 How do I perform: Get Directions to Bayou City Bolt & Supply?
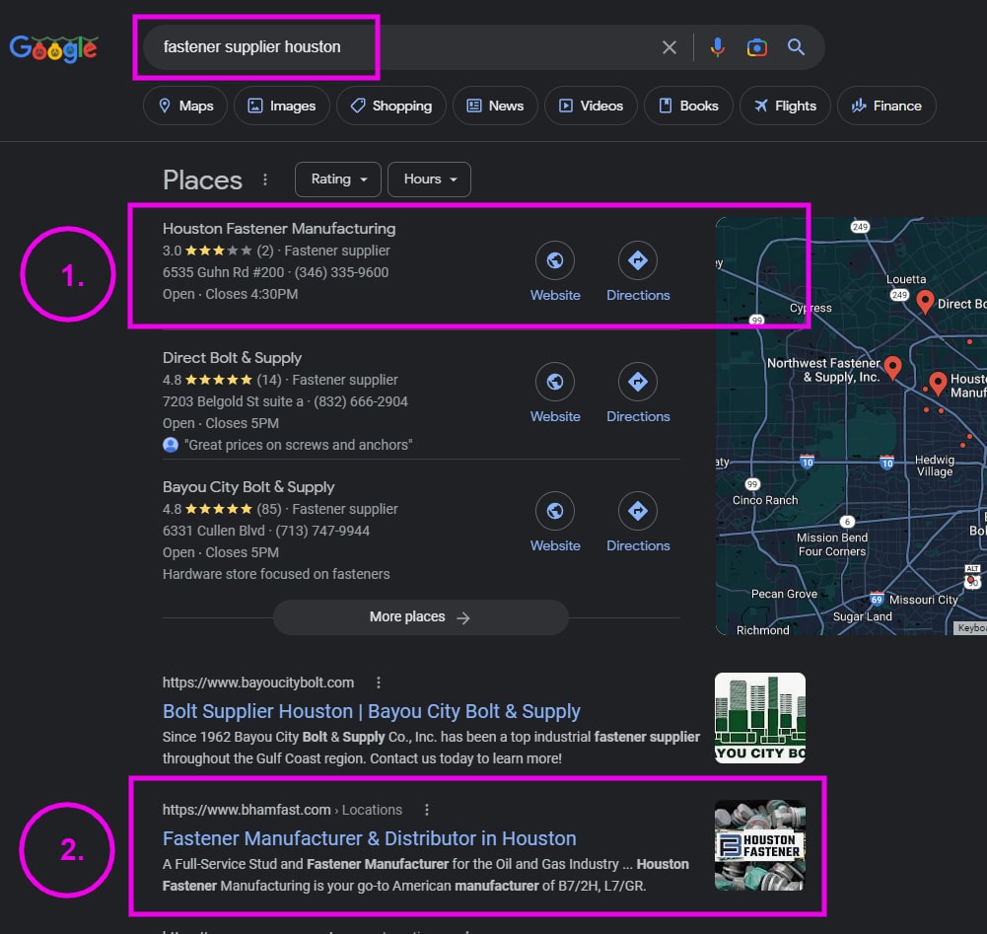638,522
